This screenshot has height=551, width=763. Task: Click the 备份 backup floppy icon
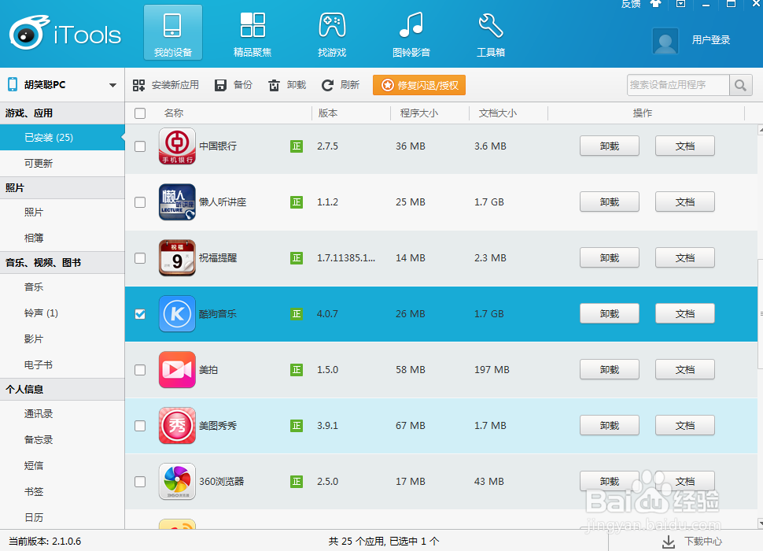pyautogui.click(x=220, y=85)
